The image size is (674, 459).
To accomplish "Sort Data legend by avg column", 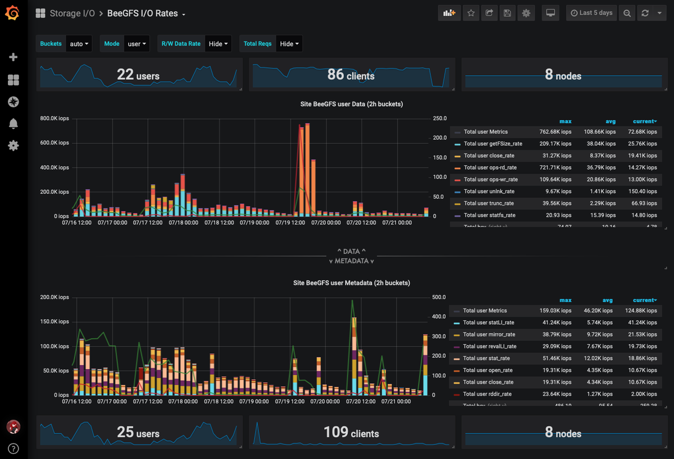I will click(x=611, y=121).
